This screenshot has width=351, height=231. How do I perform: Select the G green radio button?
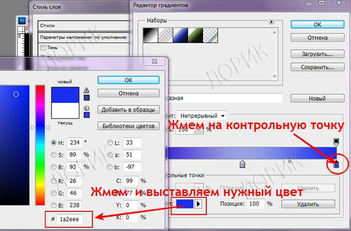(x=54, y=193)
